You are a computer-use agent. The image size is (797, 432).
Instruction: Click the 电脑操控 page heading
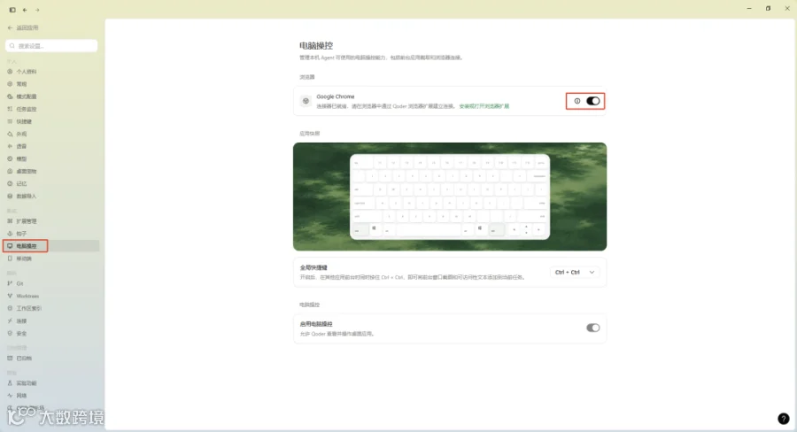tap(316, 46)
